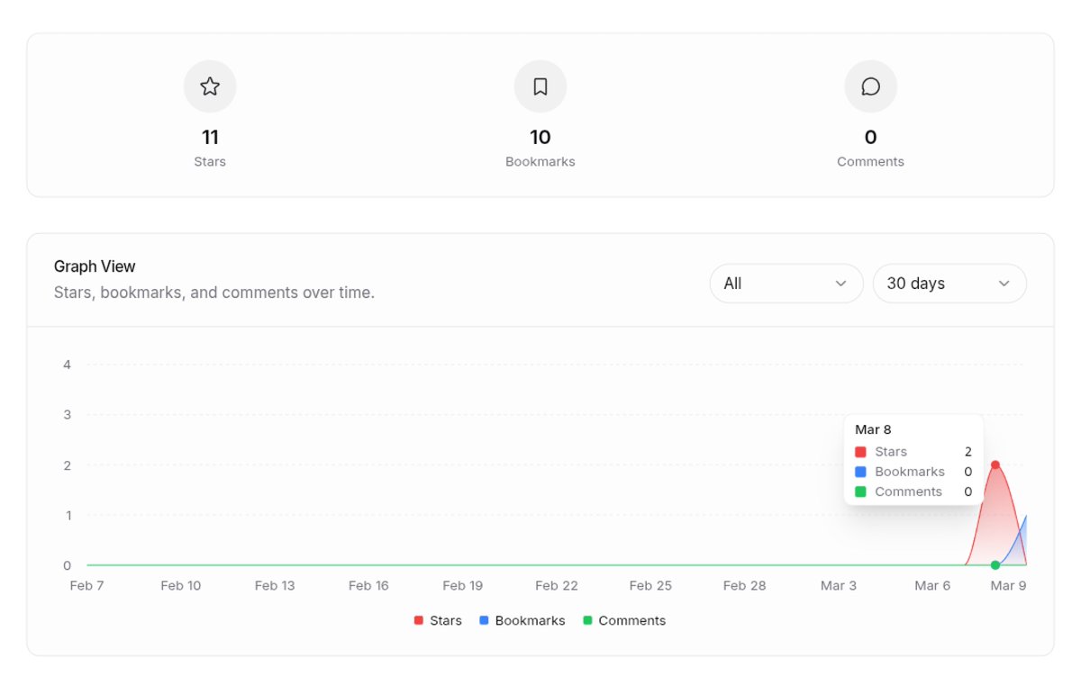Screen dimensions: 1081x685
Task: Open the All filter dropdown
Action: pos(786,284)
